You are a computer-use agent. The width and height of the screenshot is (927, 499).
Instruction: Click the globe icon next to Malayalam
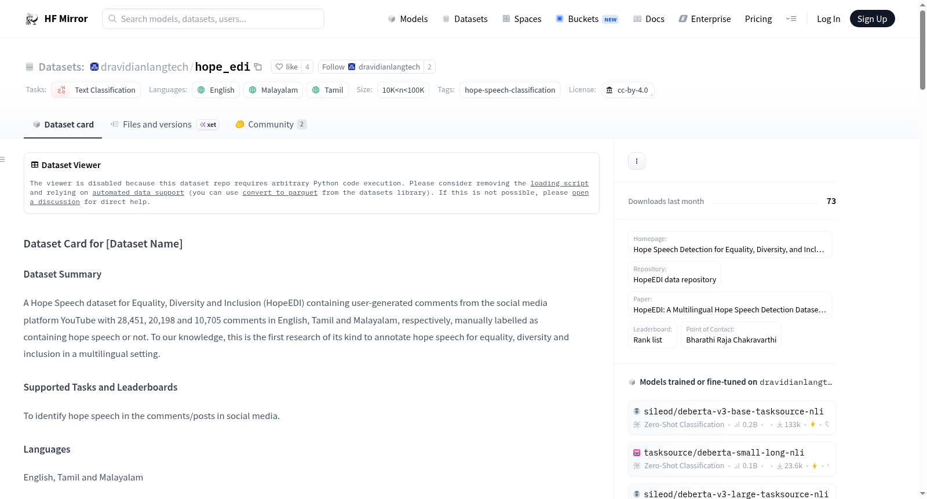coord(253,90)
